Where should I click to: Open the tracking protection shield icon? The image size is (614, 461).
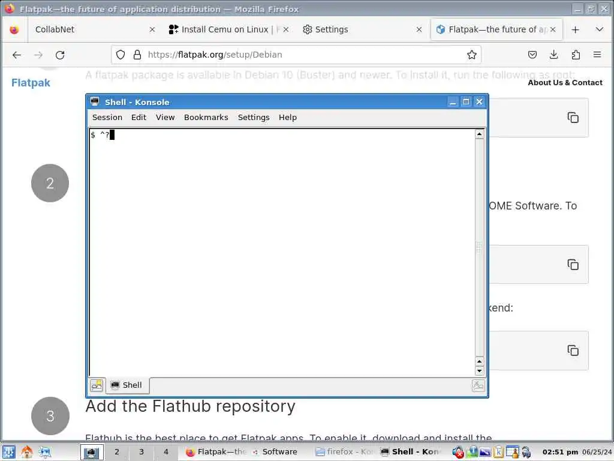click(121, 55)
